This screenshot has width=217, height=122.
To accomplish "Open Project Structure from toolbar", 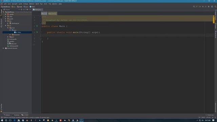I will [212, 7].
